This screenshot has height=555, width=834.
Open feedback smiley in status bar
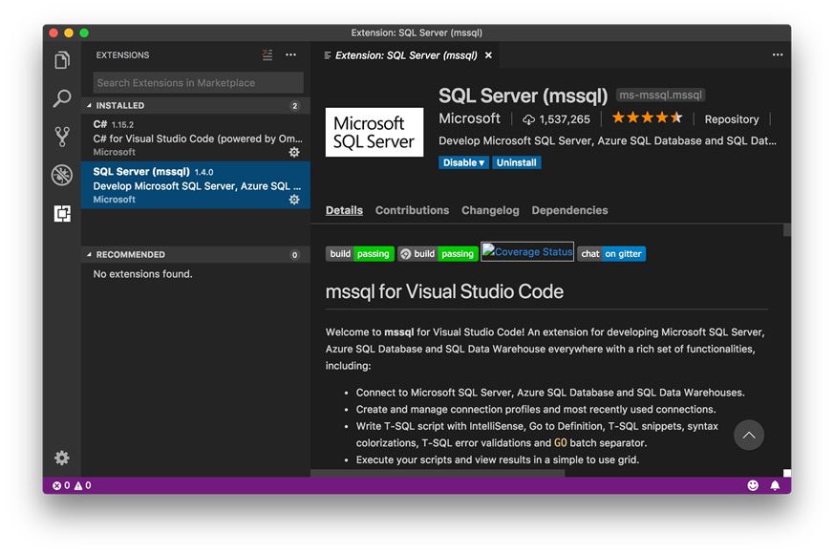tap(753, 485)
